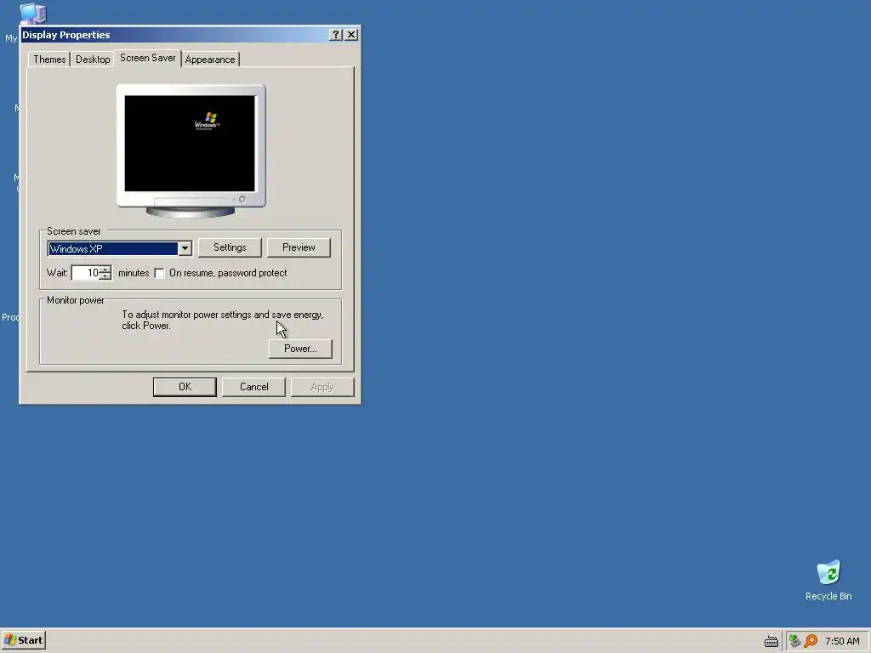Click the Apply button

pyautogui.click(x=322, y=387)
